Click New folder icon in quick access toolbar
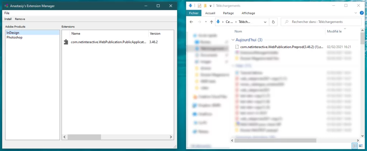This screenshot has height=151, width=367. point(205,6)
